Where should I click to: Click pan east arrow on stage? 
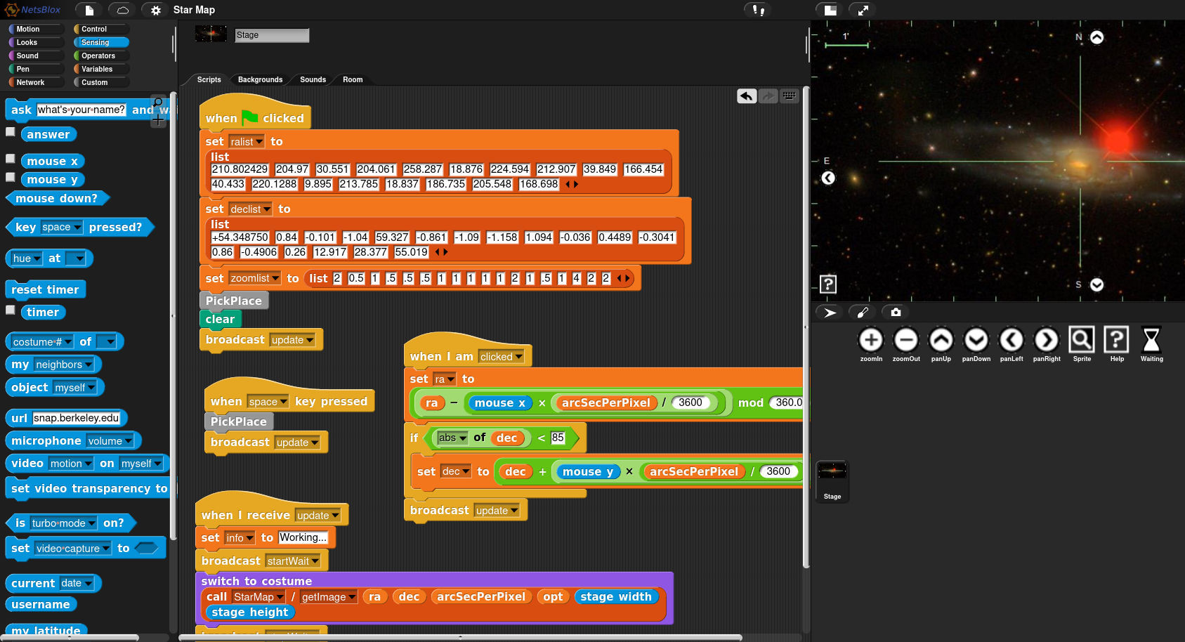(828, 178)
